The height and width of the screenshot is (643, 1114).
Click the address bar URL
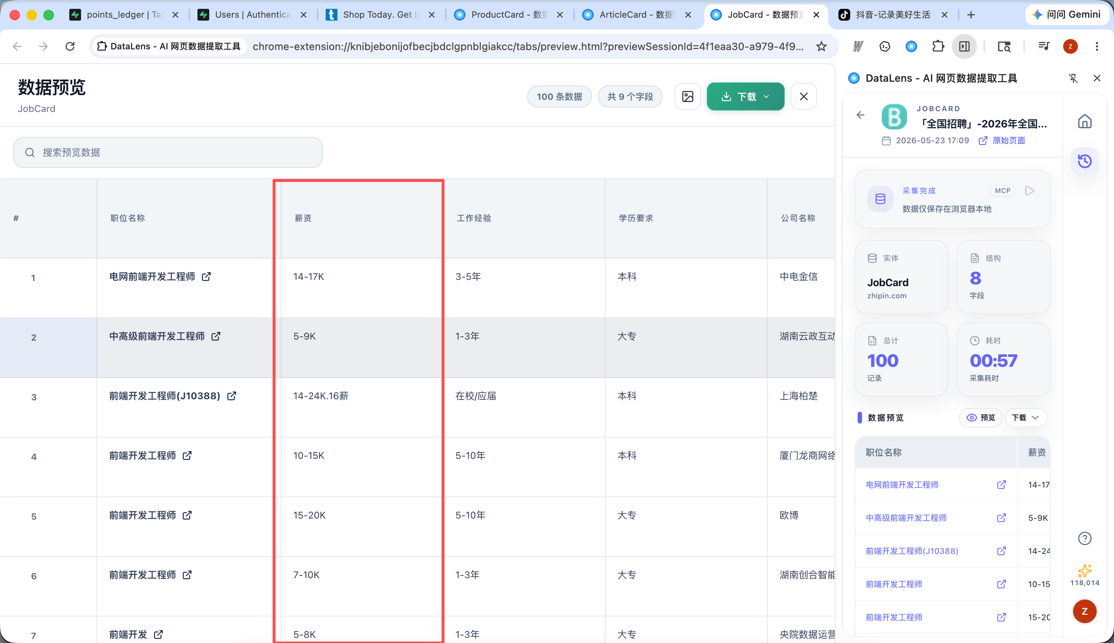pyautogui.click(x=528, y=46)
